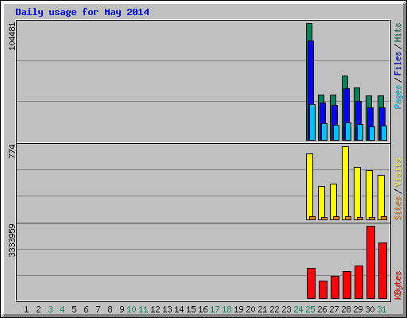The image size is (407, 318).
Task: Click the day 3 axis label
Action: coord(50,309)
